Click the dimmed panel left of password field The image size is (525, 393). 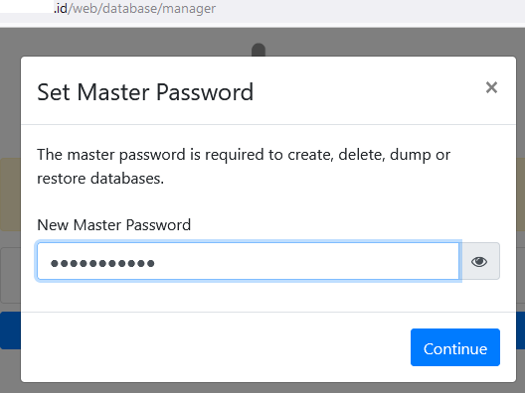coord(10,275)
